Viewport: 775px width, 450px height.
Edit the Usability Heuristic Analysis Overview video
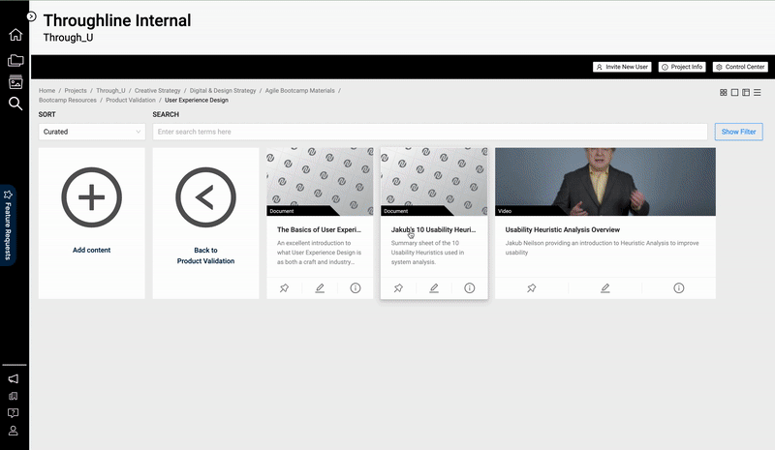click(x=604, y=288)
